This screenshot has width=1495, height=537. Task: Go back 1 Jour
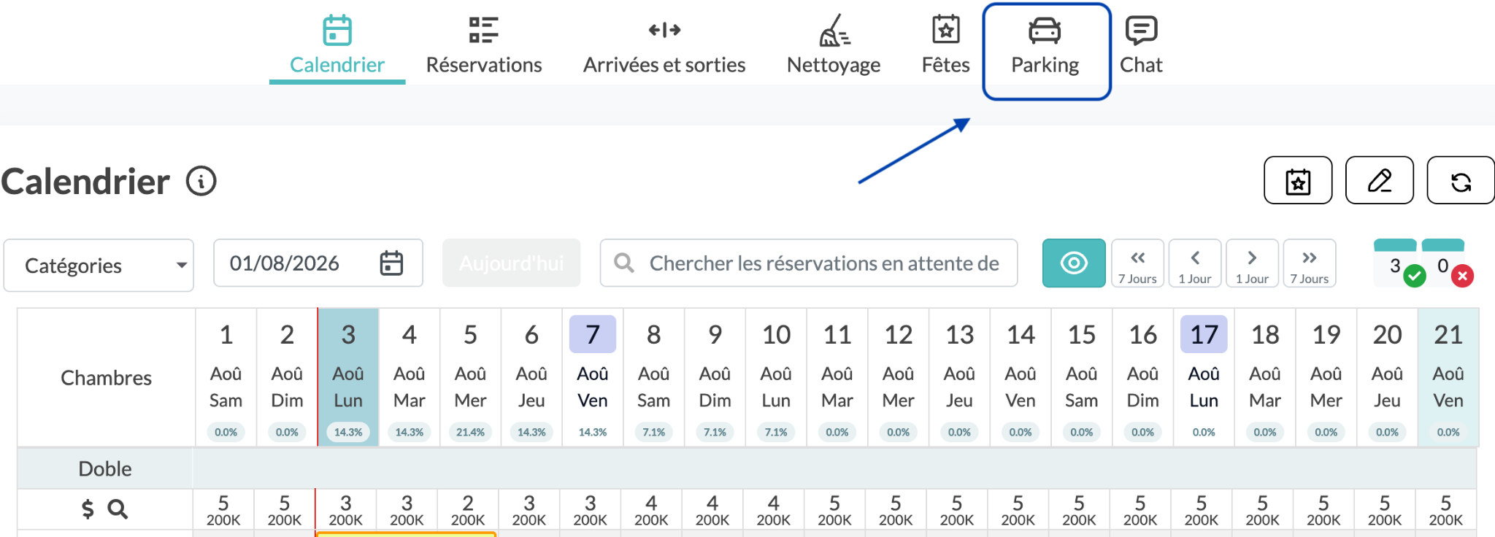coord(1195,263)
